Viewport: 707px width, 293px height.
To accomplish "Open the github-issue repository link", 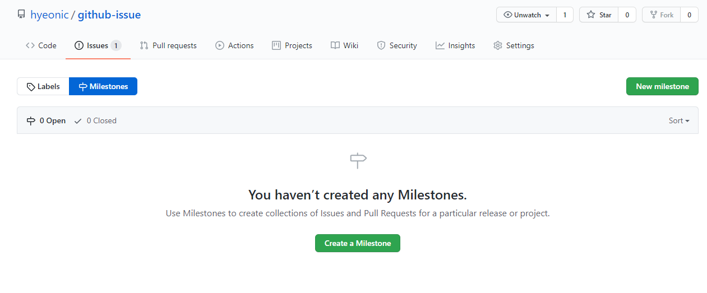I will point(109,15).
